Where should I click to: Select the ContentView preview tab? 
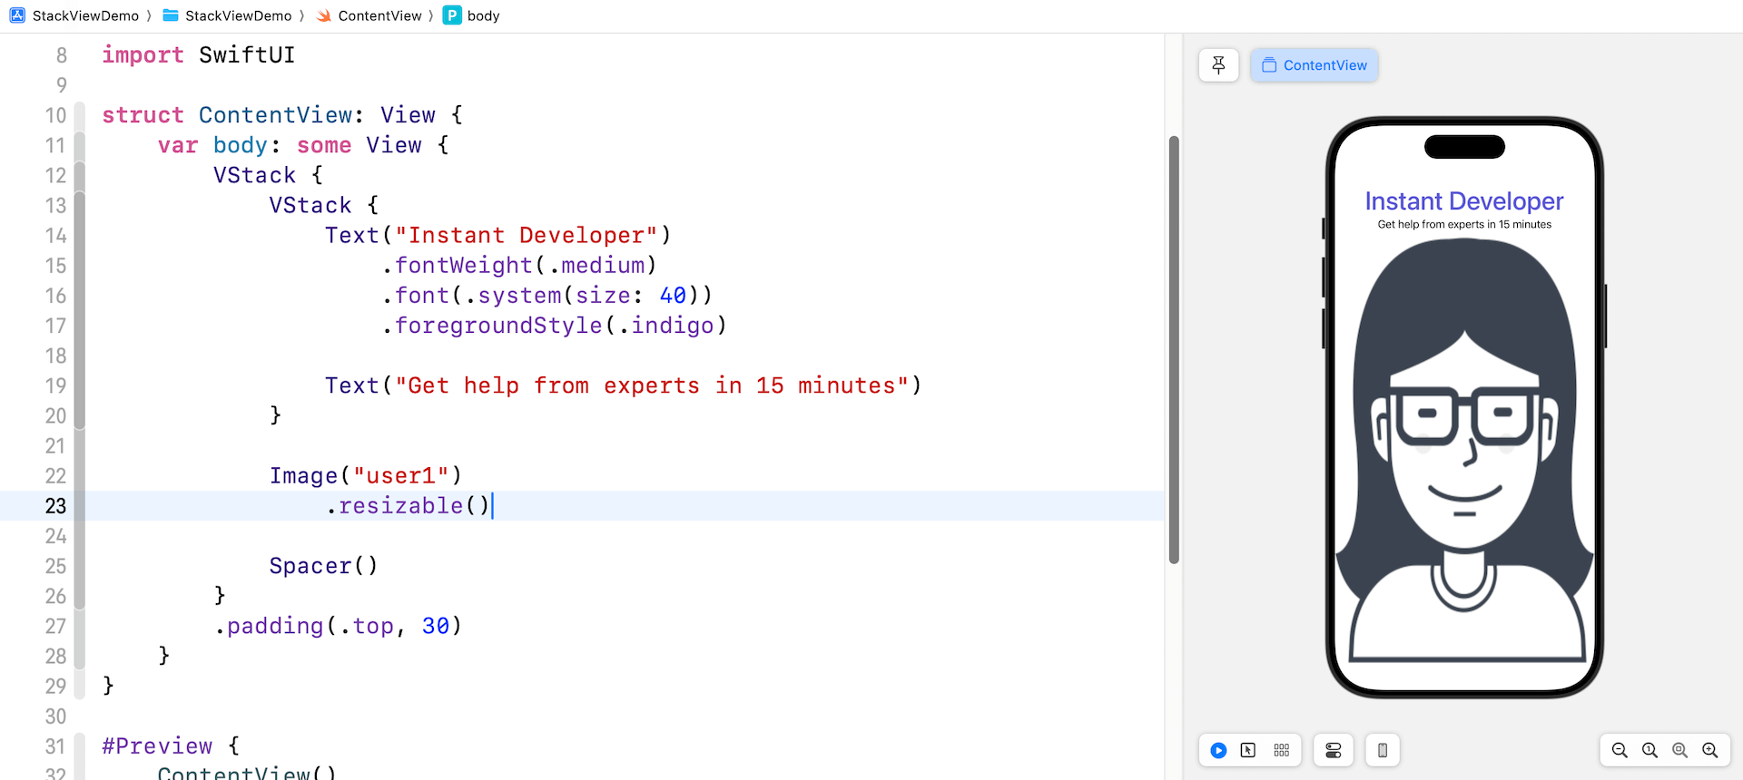point(1314,65)
